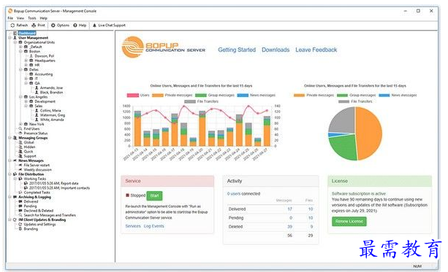448x272 pixels.
Task: Expand the IT node
Action: pyautogui.click(x=26, y=79)
